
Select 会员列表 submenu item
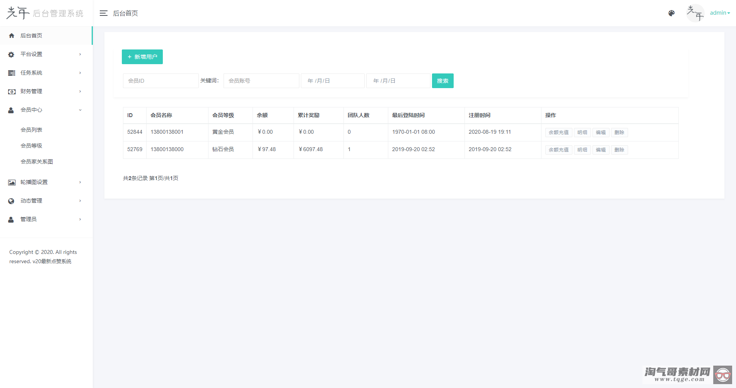[x=31, y=130]
